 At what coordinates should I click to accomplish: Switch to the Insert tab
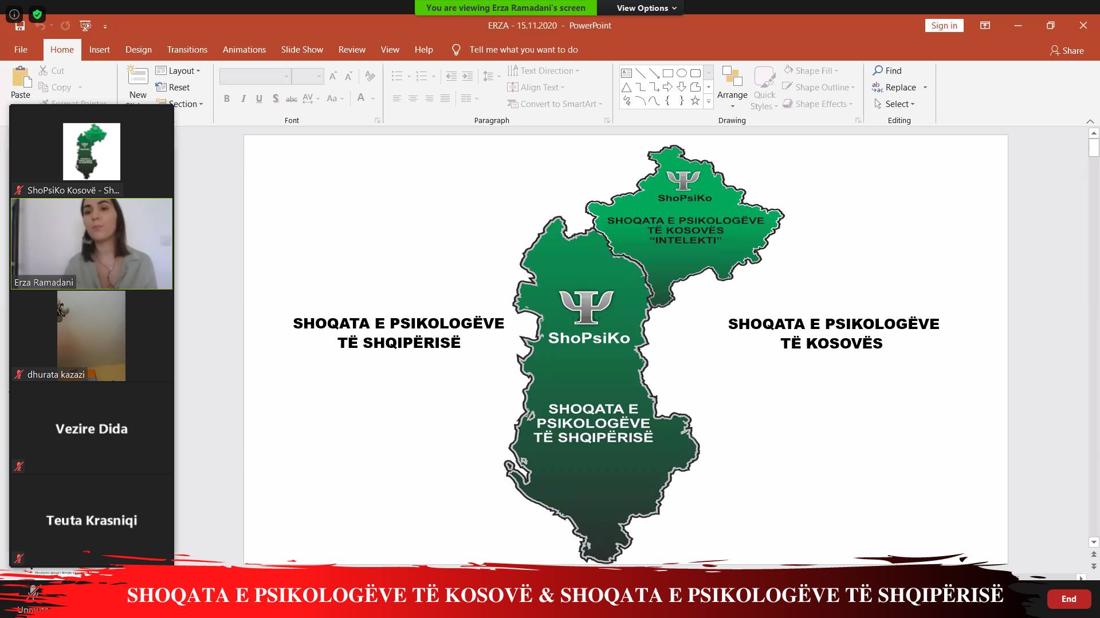(99, 50)
